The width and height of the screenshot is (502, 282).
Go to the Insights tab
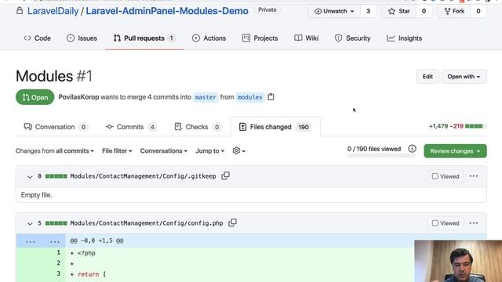[405, 38]
